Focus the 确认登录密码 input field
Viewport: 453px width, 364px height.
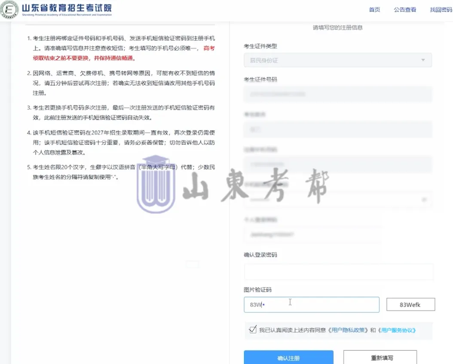(339, 272)
